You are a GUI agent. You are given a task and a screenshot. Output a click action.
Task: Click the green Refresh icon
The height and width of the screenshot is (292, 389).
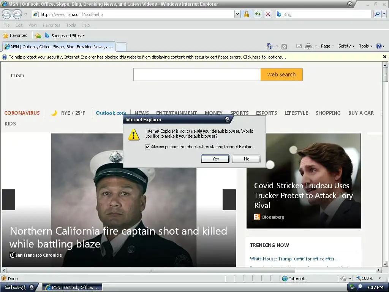258,14
